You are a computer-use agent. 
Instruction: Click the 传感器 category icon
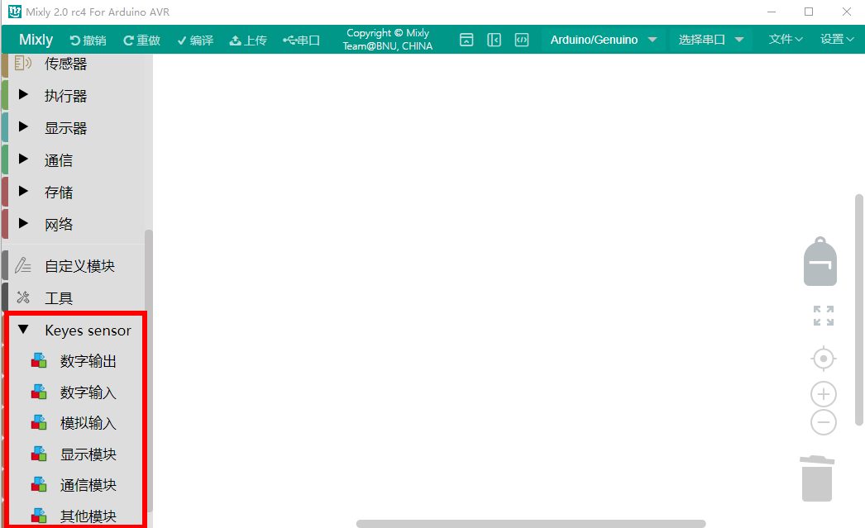(22, 64)
